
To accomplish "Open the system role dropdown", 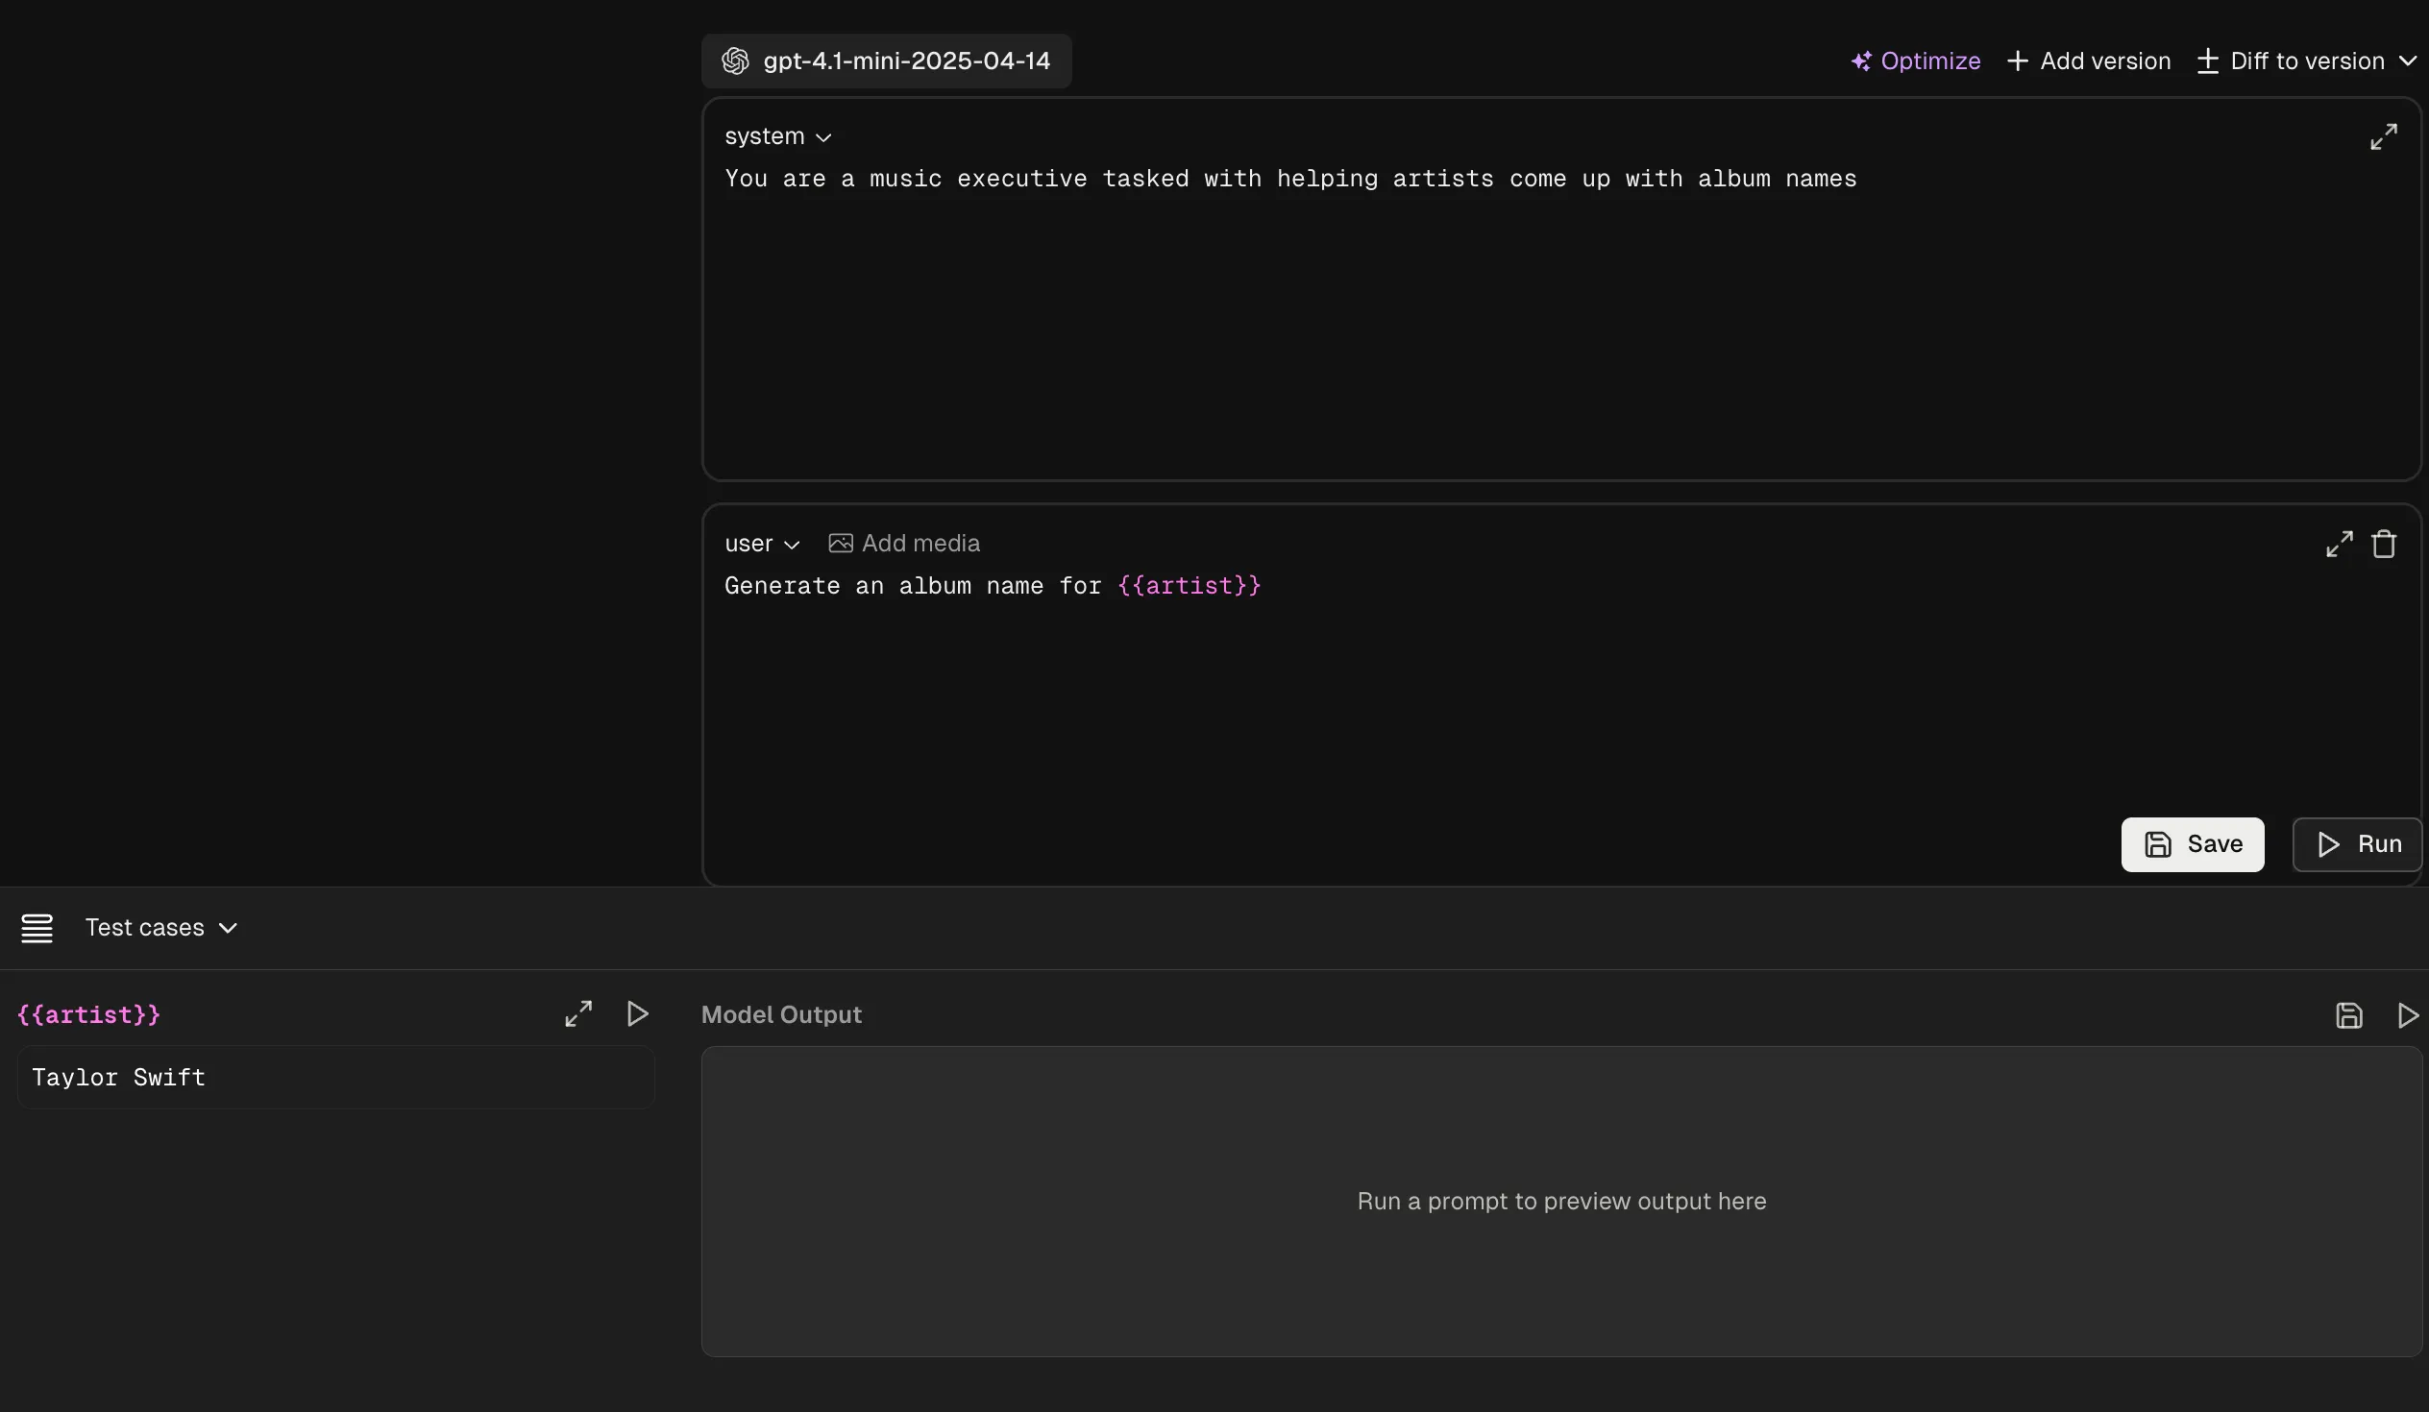I will (777, 136).
